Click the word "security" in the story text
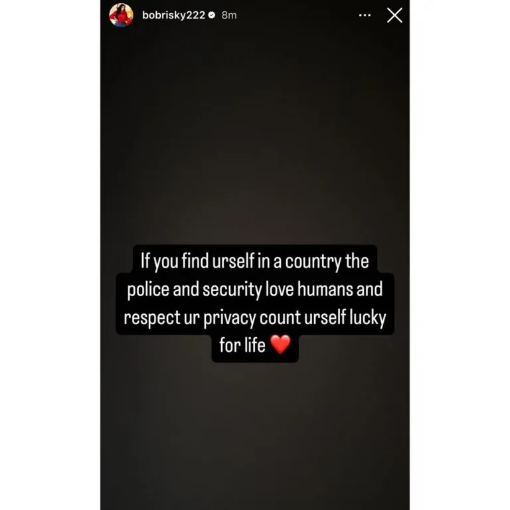 [232, 290]
